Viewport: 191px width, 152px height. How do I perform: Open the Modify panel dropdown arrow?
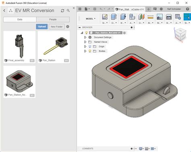pyautogui.click(x=125, y=23)
